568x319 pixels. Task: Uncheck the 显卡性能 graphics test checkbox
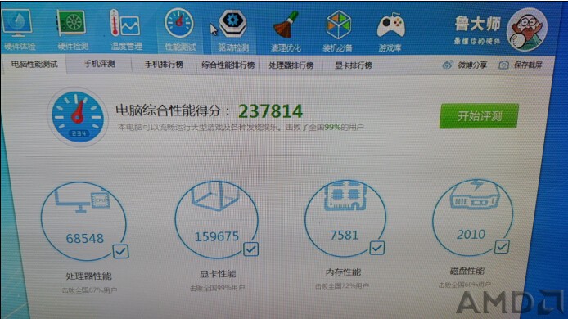click(250, 249)
